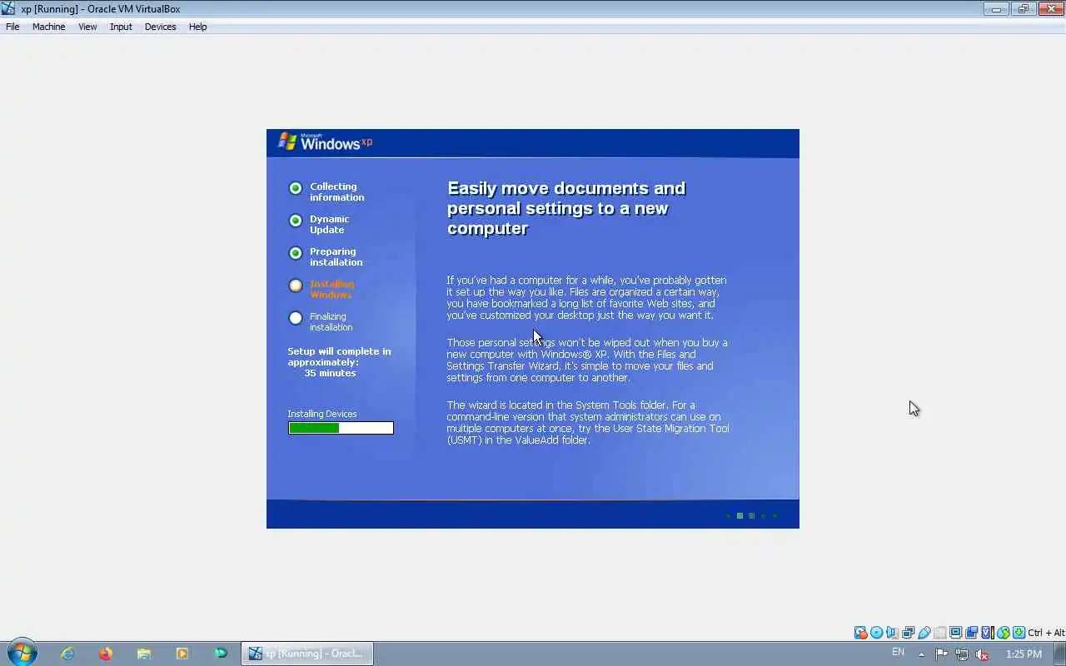Click the Ctrl + Alt host key indicator
The width and height of the screenshot is (1066, 666).
point(1046,633)
